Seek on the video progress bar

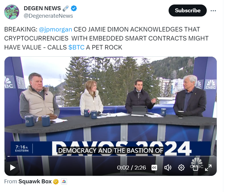(111, 156)
